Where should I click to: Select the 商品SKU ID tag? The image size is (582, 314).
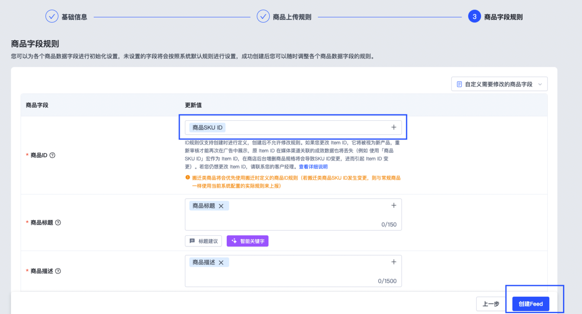[207, 127]
